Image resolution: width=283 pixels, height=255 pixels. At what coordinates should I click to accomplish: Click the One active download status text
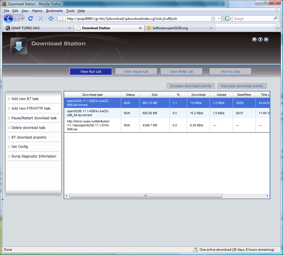point(237,250)
